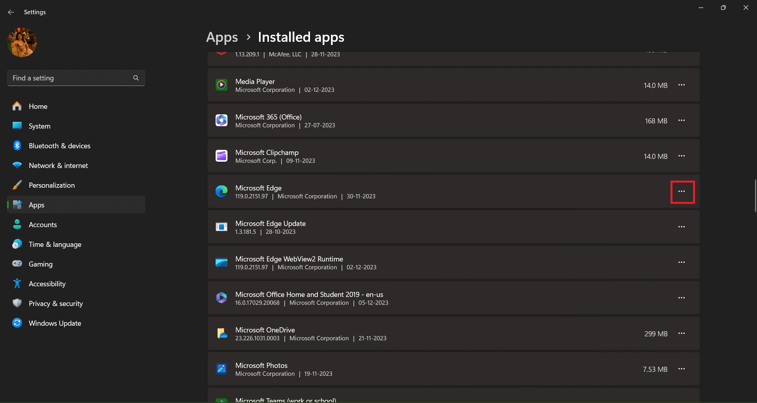Open Personalization settings

(76, 185)
